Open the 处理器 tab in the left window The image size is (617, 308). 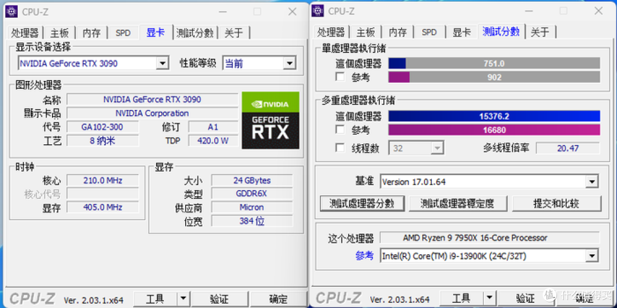point(25,33)
